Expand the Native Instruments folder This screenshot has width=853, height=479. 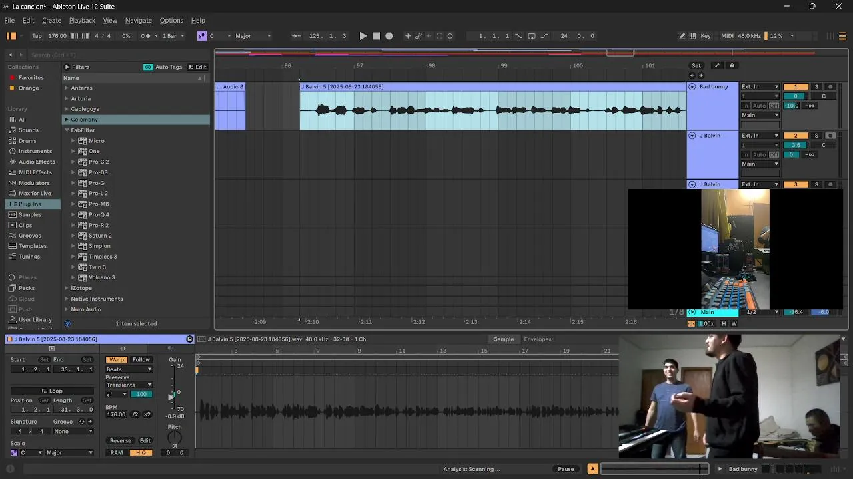coord(66,299)
